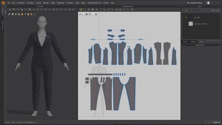Click the magnifier icon in 2D window display row

[86, 14]
